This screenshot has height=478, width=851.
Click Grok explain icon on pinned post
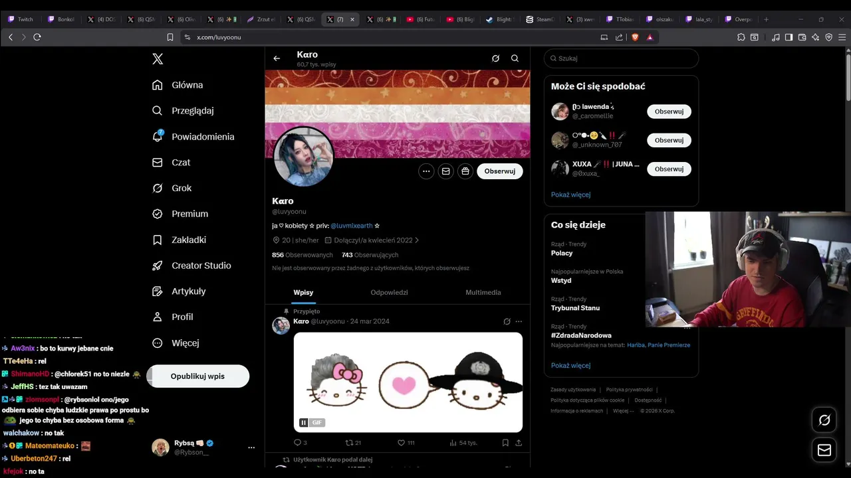pos(507,321)
